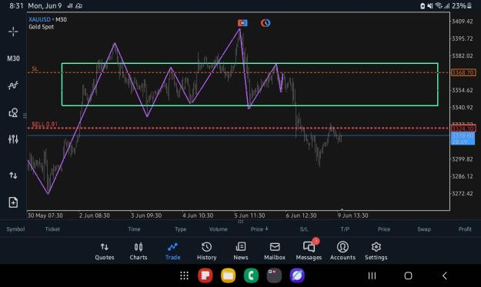Image resolution: width=481 pixels, height=287 pixels.
Task: Click the 3368.70 stop loss price tag
Action: point(463,72)
